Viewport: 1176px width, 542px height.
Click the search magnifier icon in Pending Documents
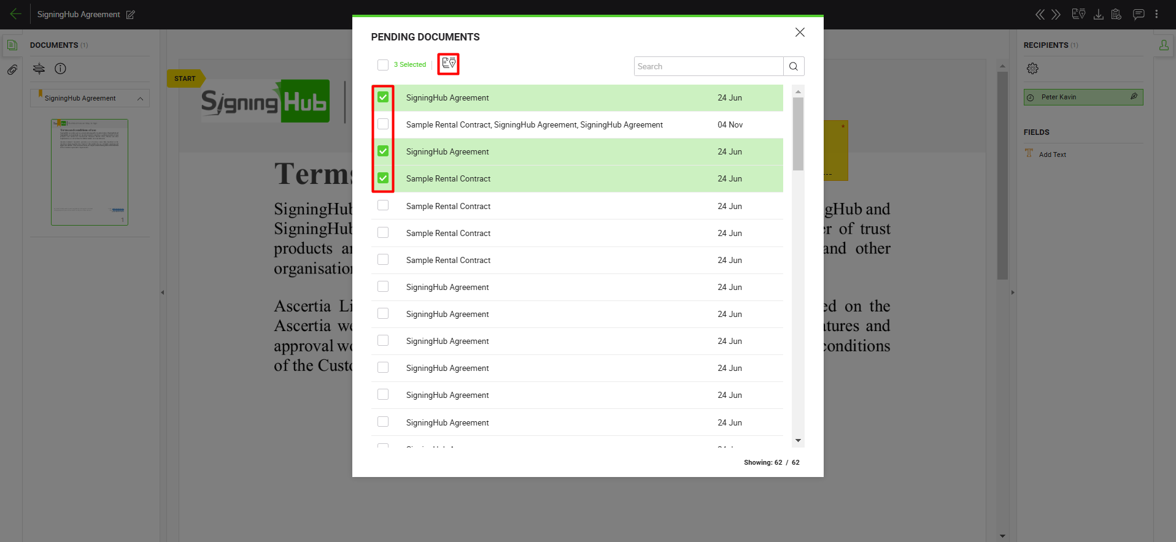pos(794,66)
